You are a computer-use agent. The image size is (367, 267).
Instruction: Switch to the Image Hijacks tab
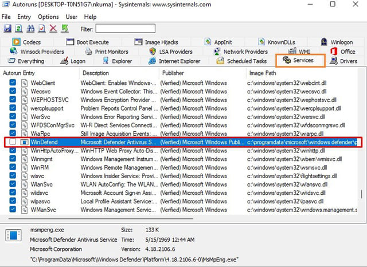pyautogui.click(x=156, y=42)
